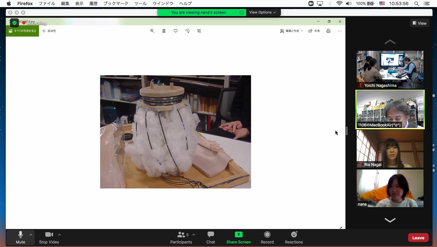Screen dimensions: 437x247
Task: Select the 1106のMacBookAir video thumbnail
Action: click(x=390, y=109)
